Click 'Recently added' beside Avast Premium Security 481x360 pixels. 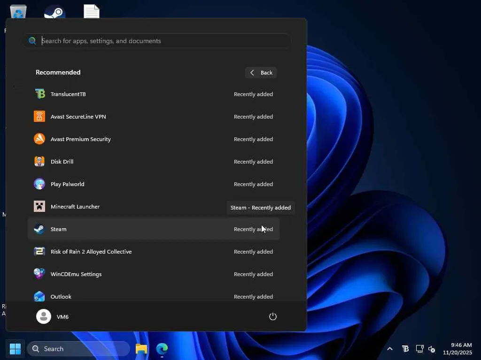[x=253, y=139]
